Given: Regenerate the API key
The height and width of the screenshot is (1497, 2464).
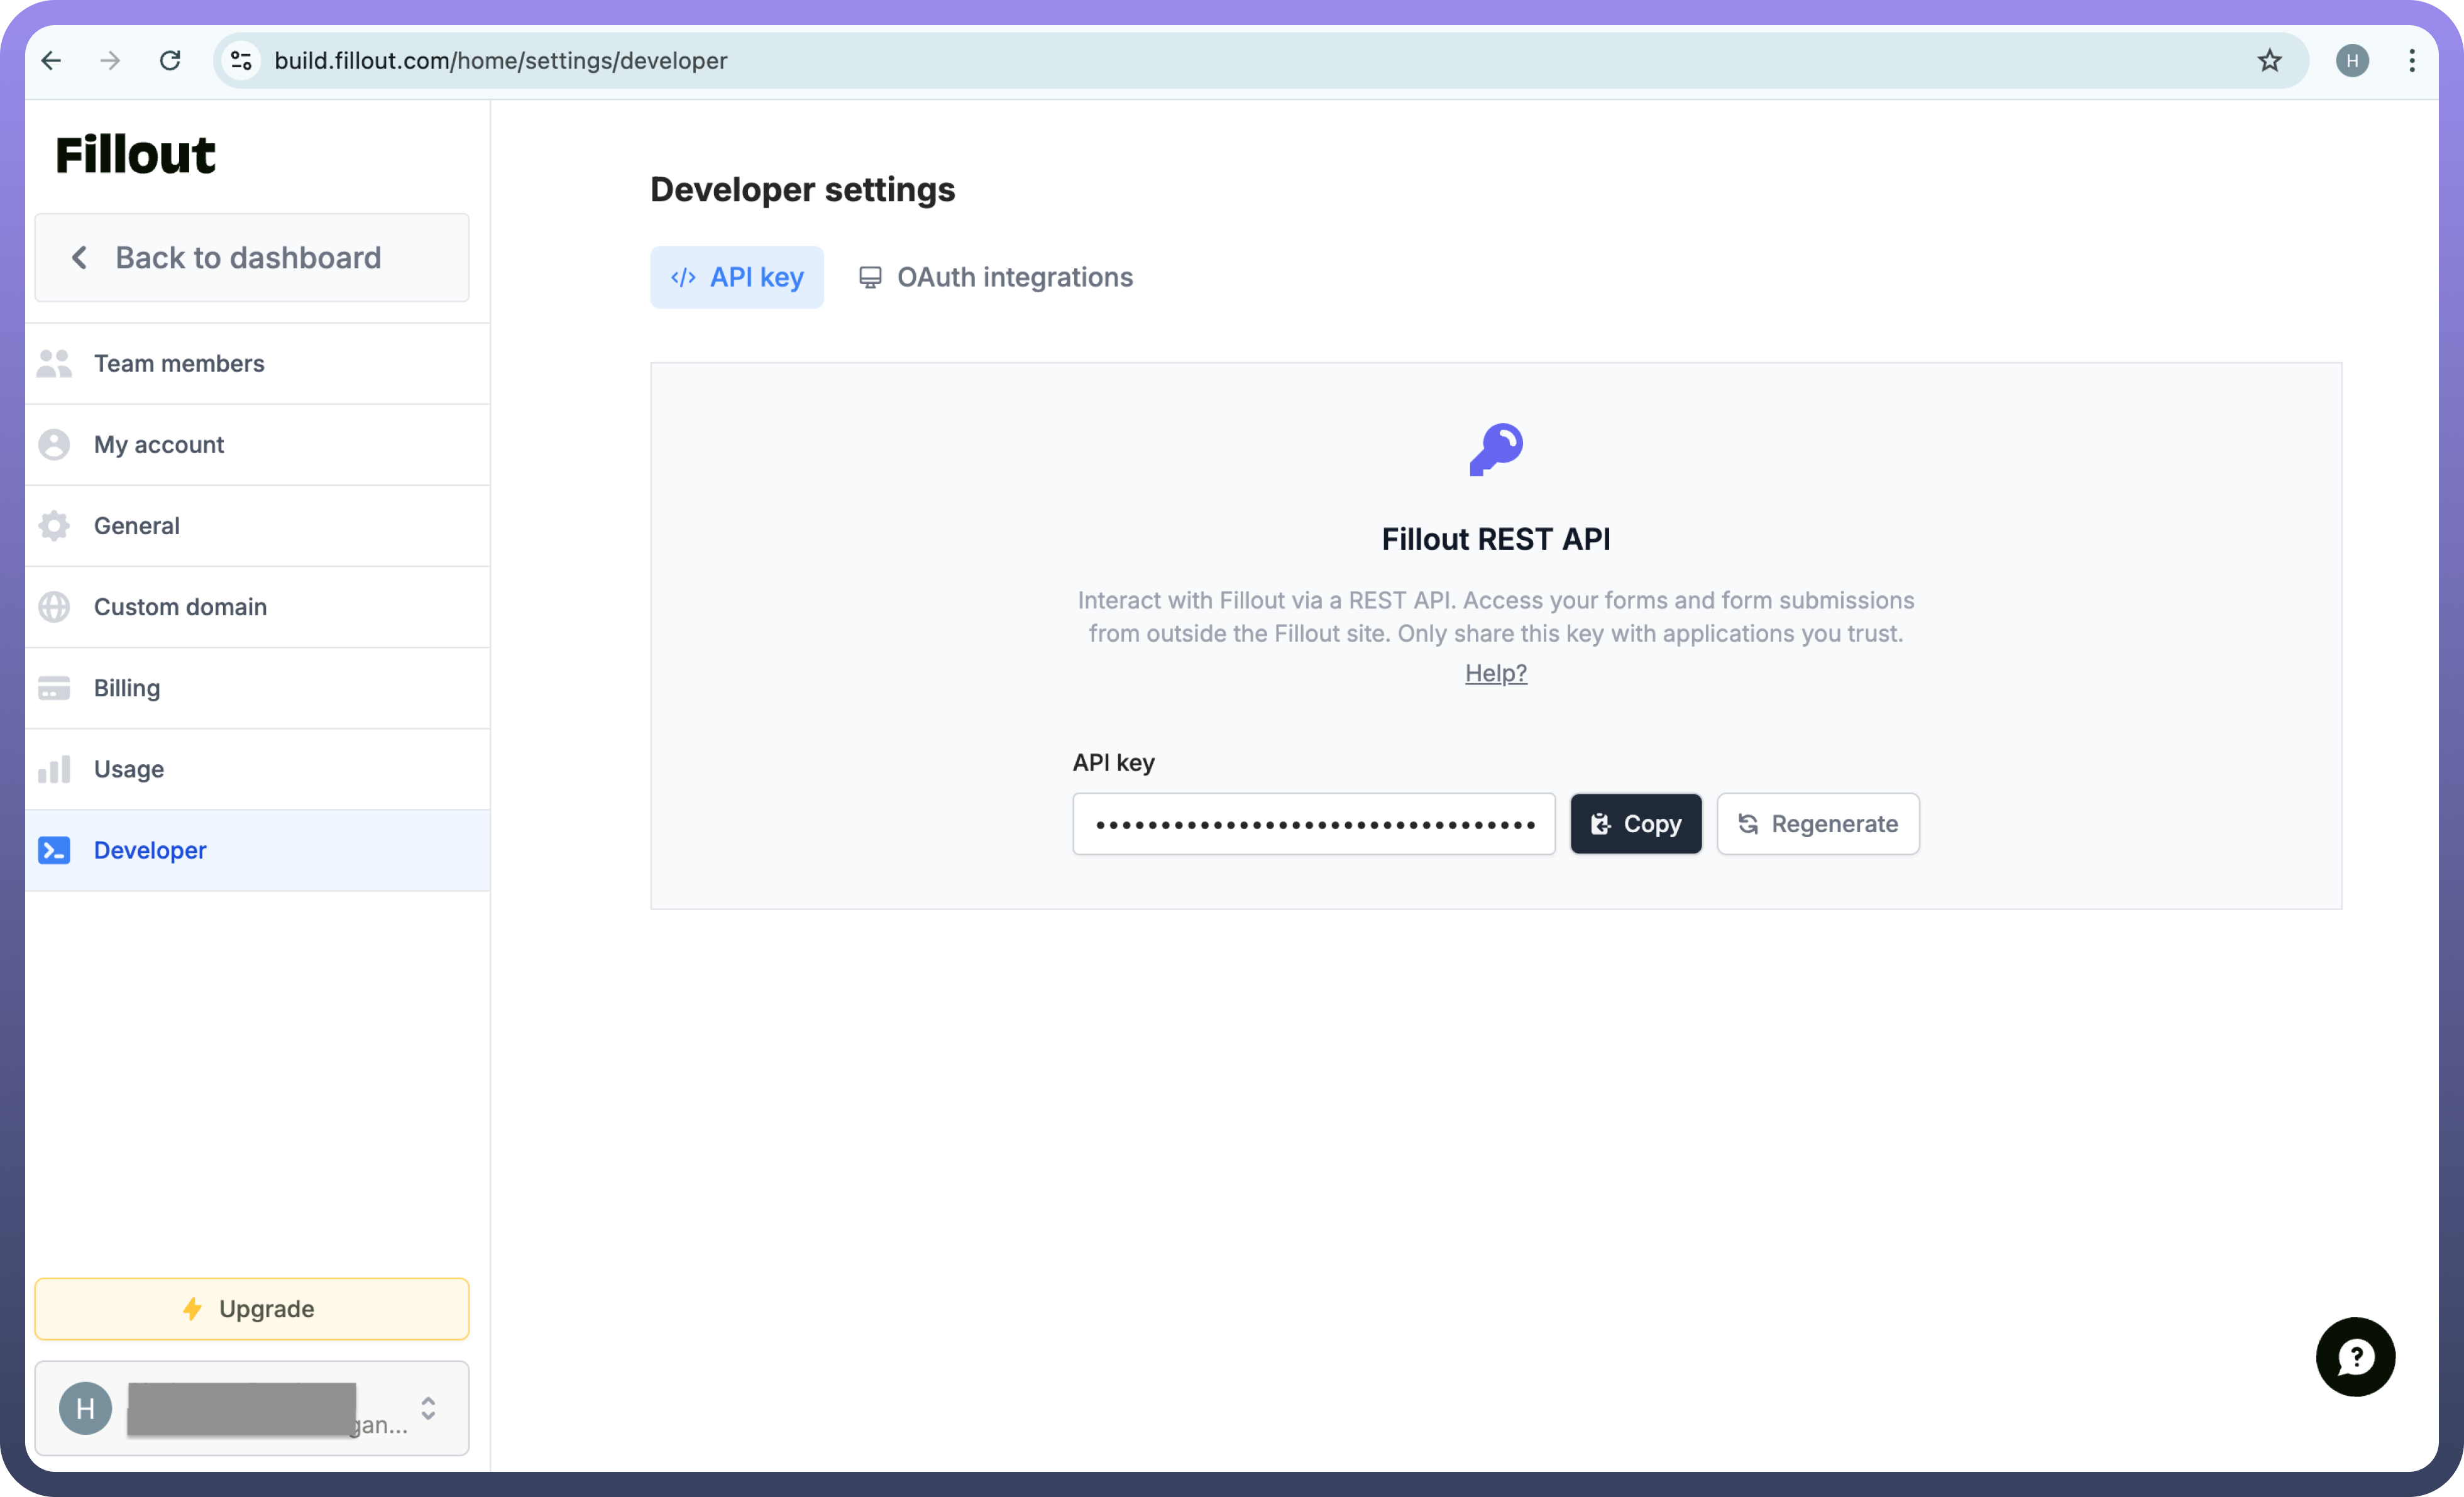Looking at the screenshot, I should [x=1817, y=824].
